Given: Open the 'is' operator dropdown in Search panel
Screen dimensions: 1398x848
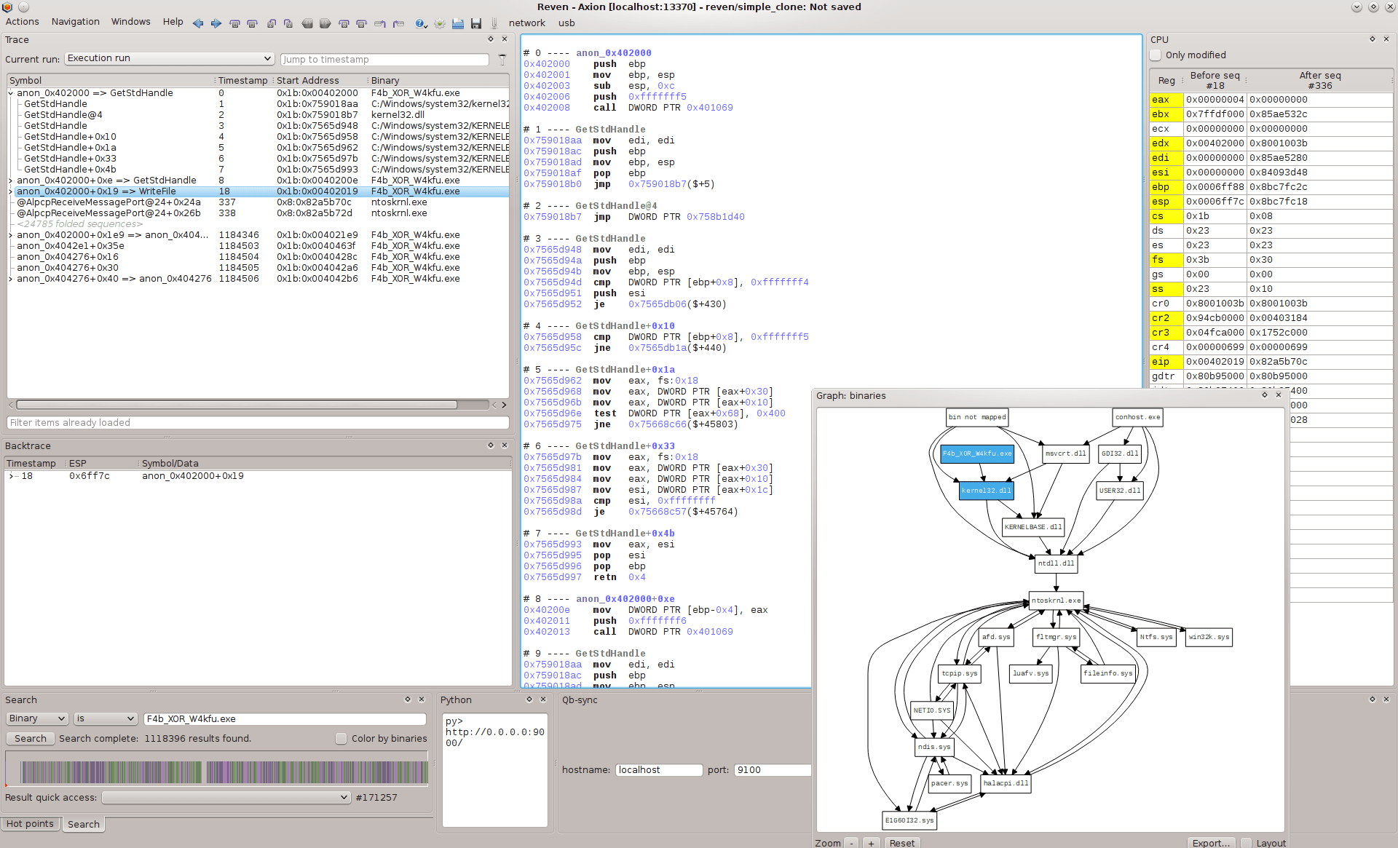Looking at the screenshot, I should click(105, 718).
